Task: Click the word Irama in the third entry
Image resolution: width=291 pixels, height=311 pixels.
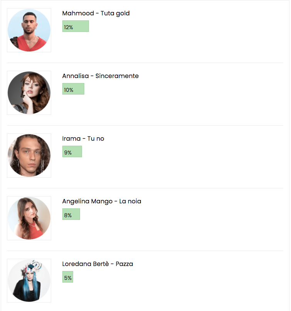Action: (x=71, y=139)
